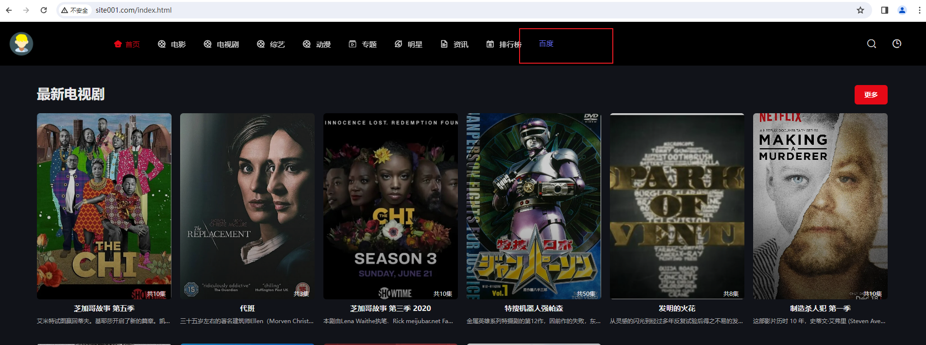Click the icon beside 动漫
926x345 pixels.
pos(306,44)
